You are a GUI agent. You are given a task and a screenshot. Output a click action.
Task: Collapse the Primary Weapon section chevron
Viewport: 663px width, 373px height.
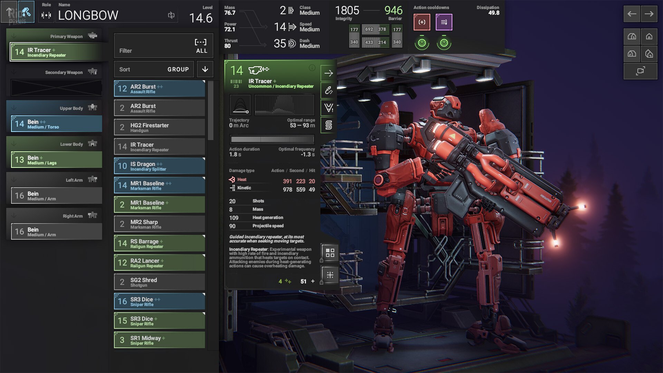pyautogui.click(x=13, y=36)
